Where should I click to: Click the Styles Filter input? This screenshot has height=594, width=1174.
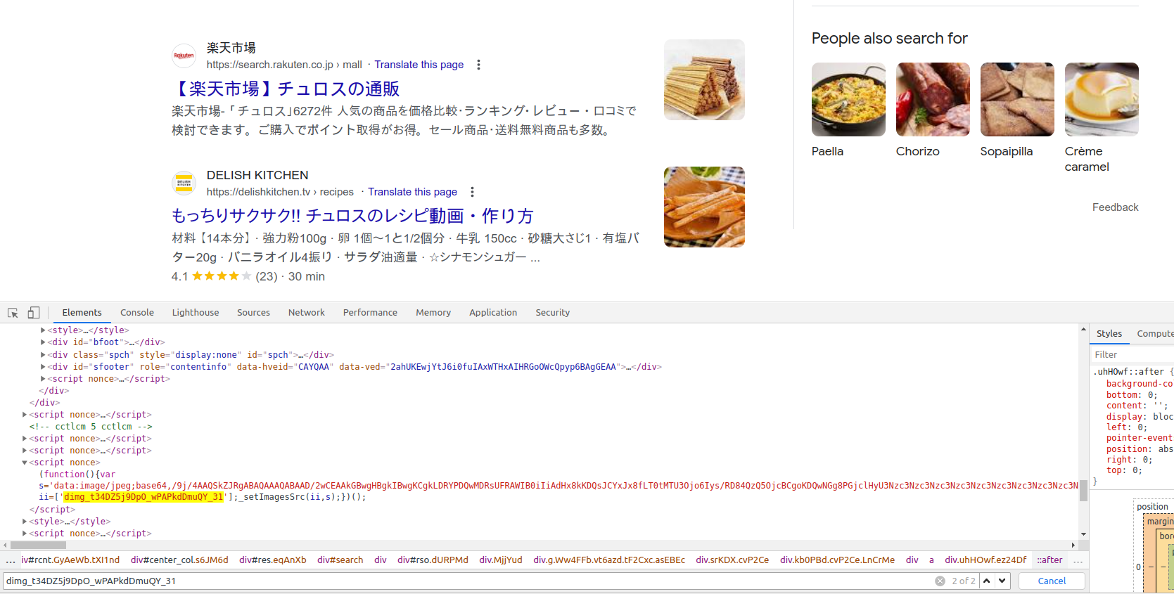(x=1132, y=355)
